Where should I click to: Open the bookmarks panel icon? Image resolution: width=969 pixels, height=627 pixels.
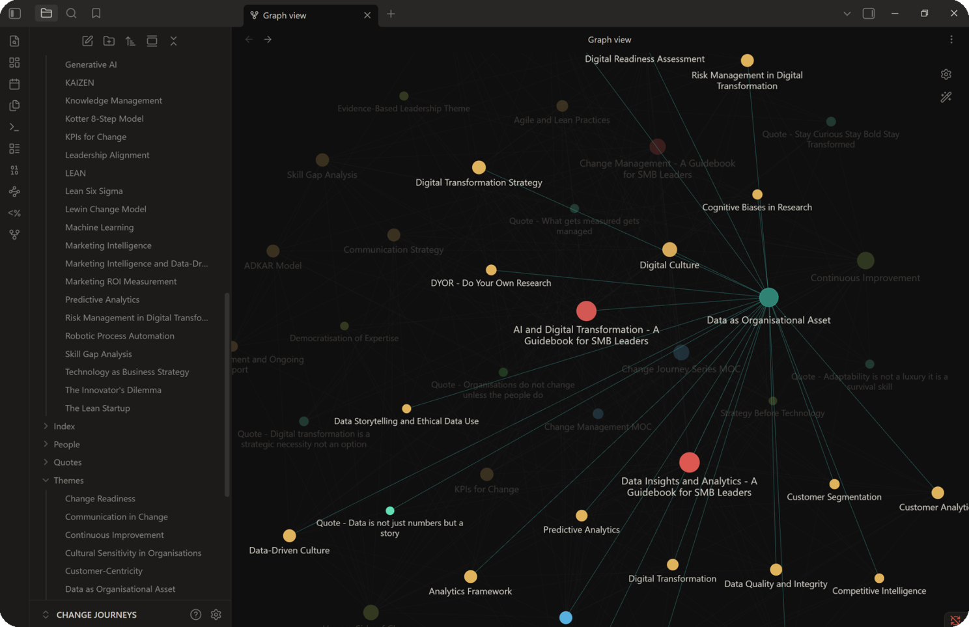click(x=96, y=13)
